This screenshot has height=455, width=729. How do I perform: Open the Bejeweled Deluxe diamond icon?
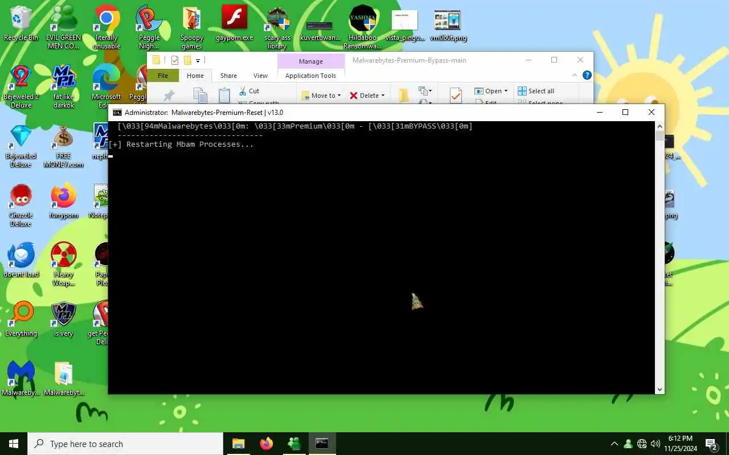point(21,146)
